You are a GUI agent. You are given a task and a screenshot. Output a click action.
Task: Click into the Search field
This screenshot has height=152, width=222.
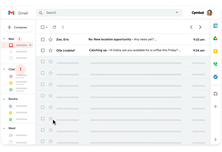tap(109, 13)
